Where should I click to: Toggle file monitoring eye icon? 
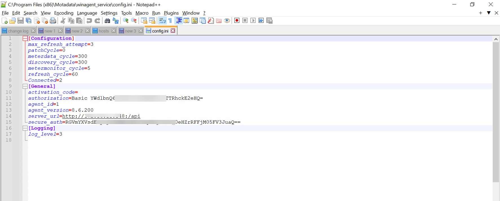pyautogui.click(x=227, y=21)
